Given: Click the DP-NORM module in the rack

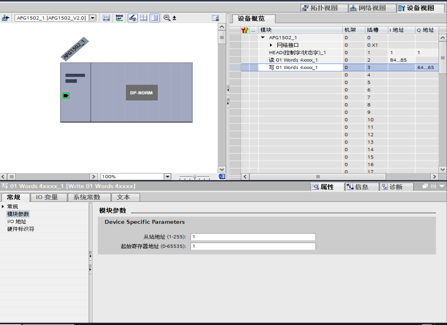Looking at the screenshot, I should pyautogui.click(x=141, y=93).
